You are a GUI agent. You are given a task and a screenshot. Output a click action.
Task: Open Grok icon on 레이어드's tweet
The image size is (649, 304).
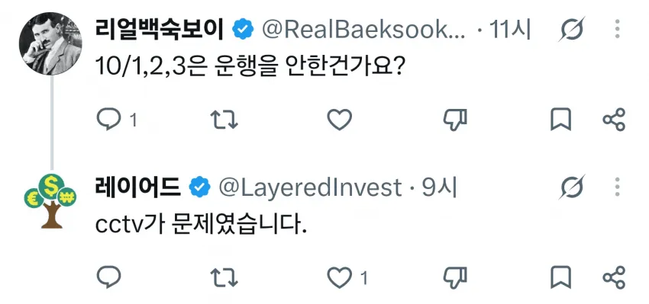click(571, 187)
